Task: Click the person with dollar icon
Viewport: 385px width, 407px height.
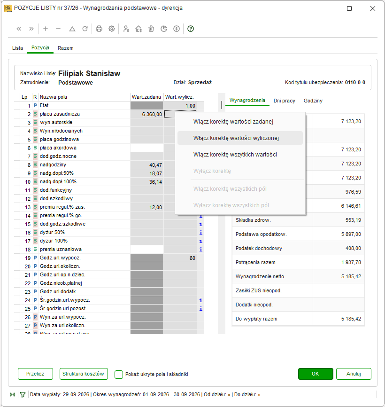Action: (126, 29)
